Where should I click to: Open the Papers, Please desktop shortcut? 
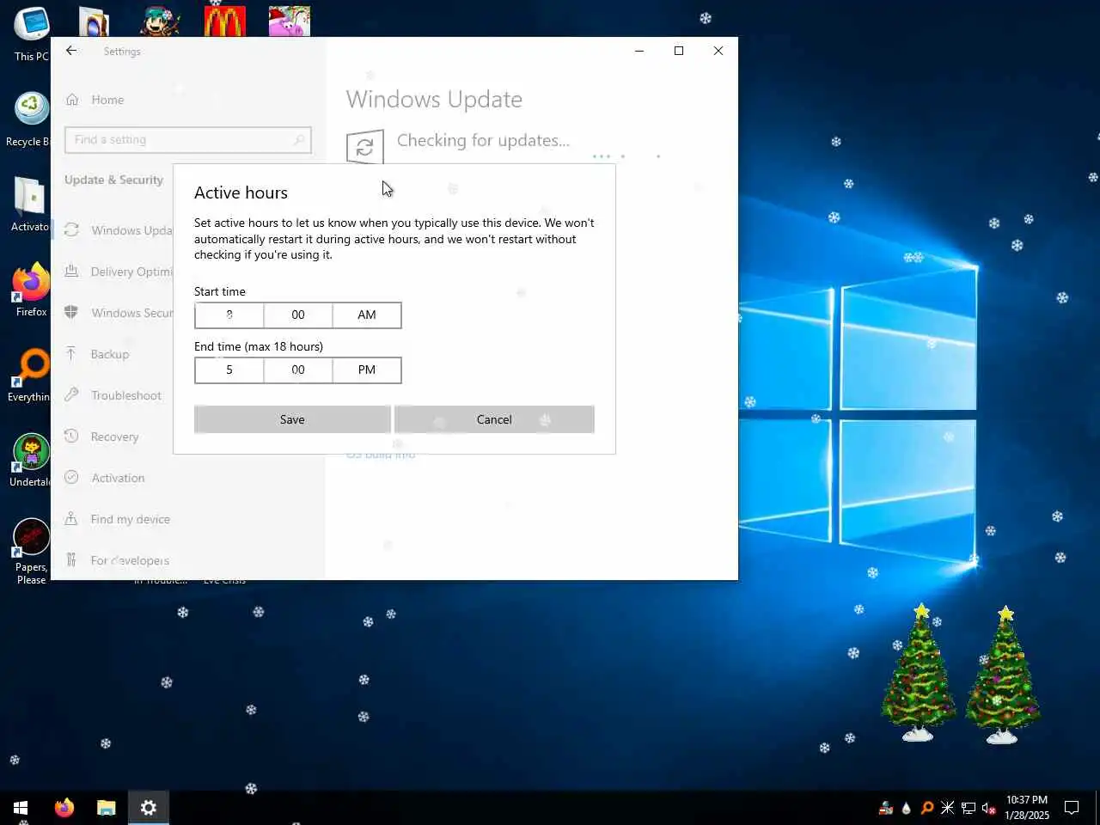(31, 552)
